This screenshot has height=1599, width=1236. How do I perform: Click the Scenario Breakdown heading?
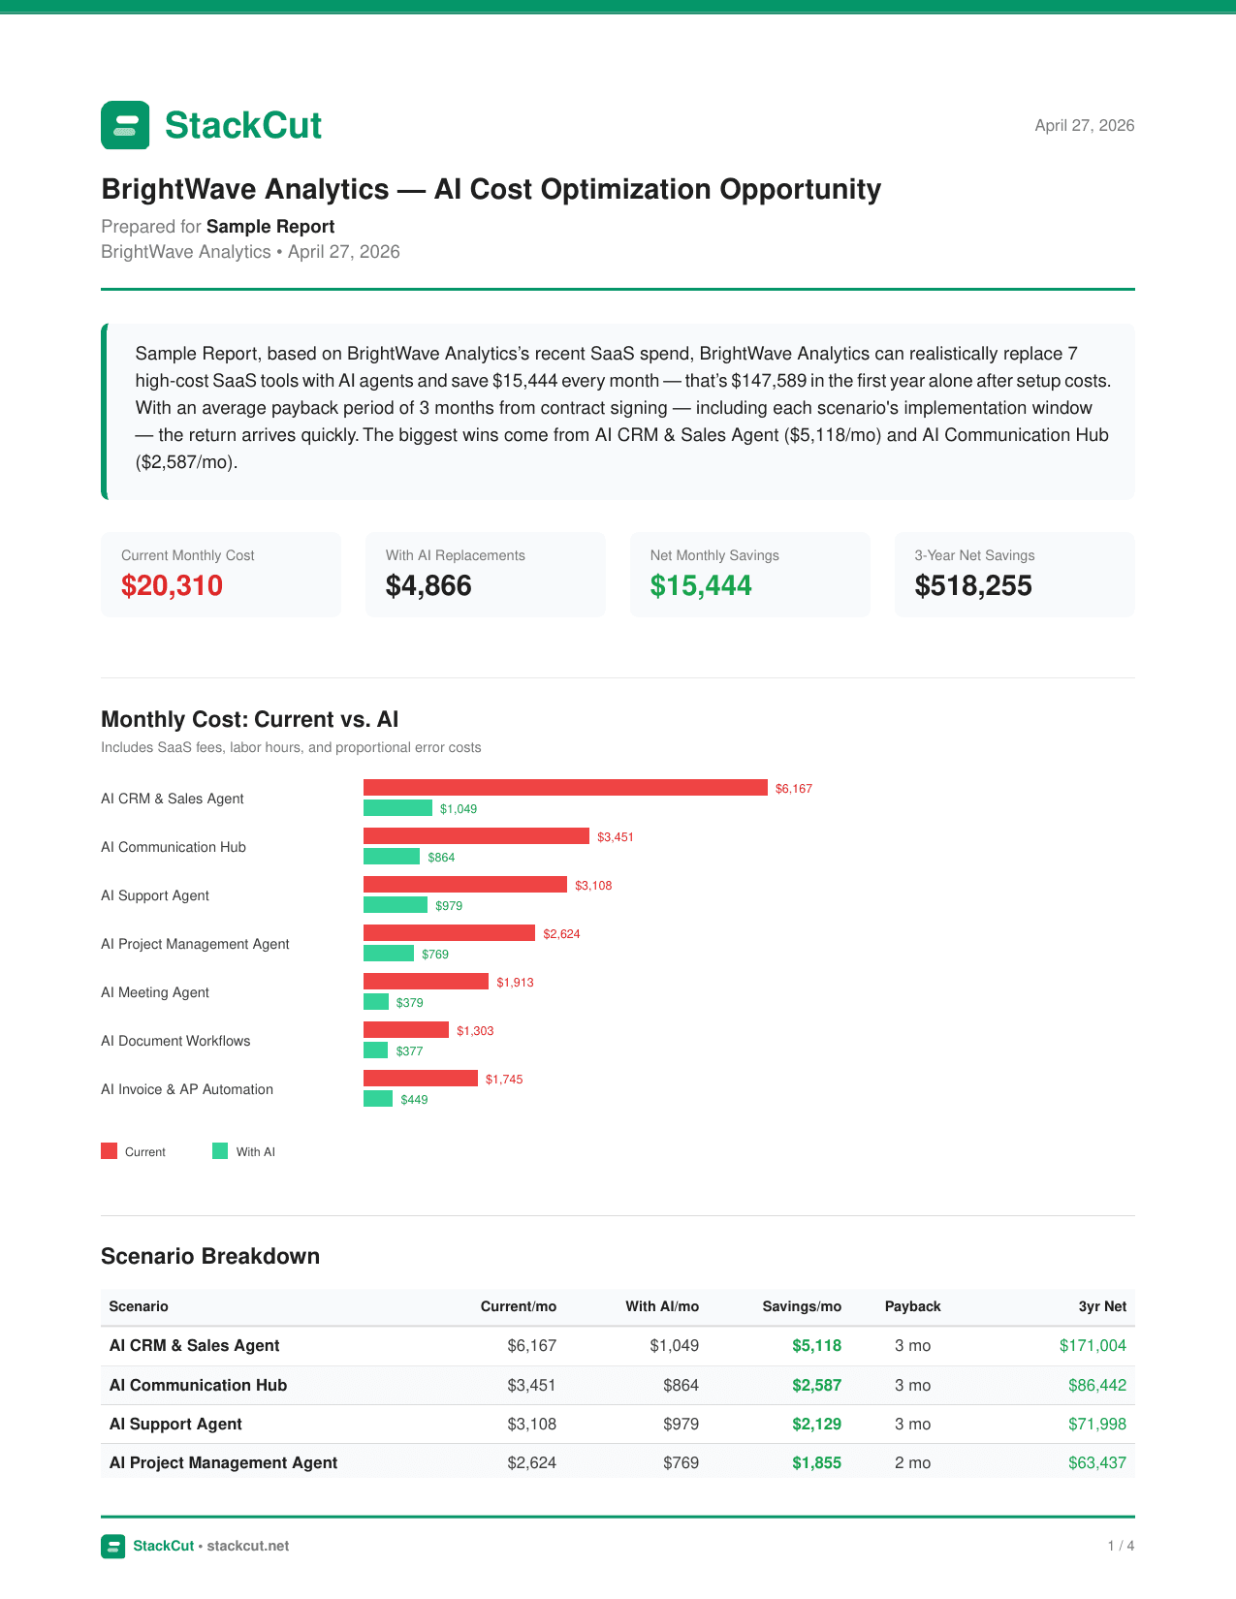pos(210,1256)
